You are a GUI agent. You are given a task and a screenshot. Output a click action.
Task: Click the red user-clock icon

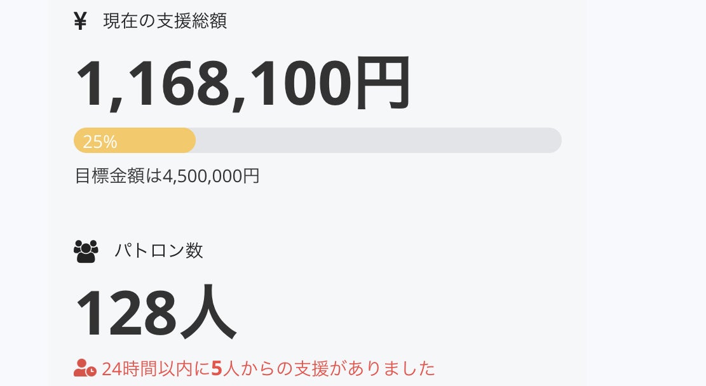point(85,368)
